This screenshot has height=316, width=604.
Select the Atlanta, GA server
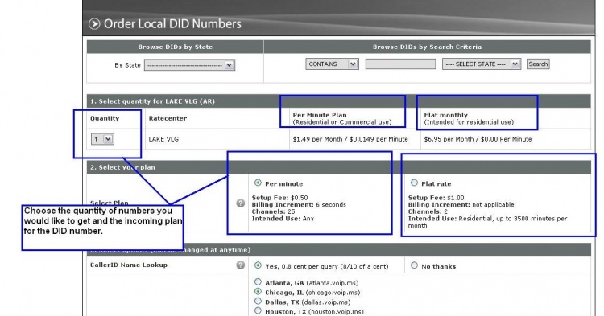tap(258, 281)
